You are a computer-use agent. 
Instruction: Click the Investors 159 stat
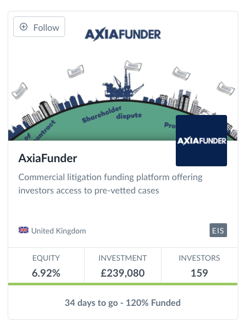point(199,266)
